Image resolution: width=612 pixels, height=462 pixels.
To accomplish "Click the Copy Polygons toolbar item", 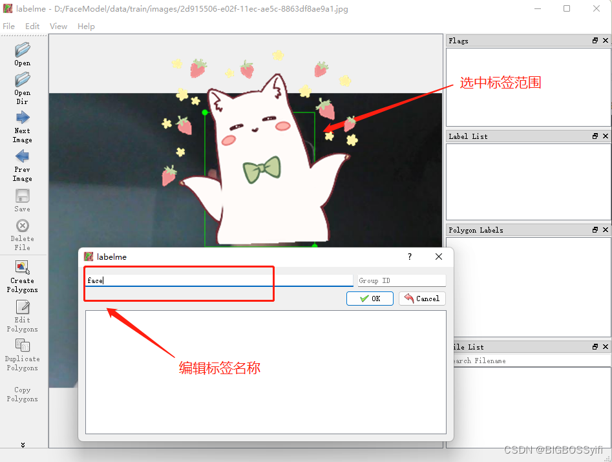I will [x=22, y=394].
